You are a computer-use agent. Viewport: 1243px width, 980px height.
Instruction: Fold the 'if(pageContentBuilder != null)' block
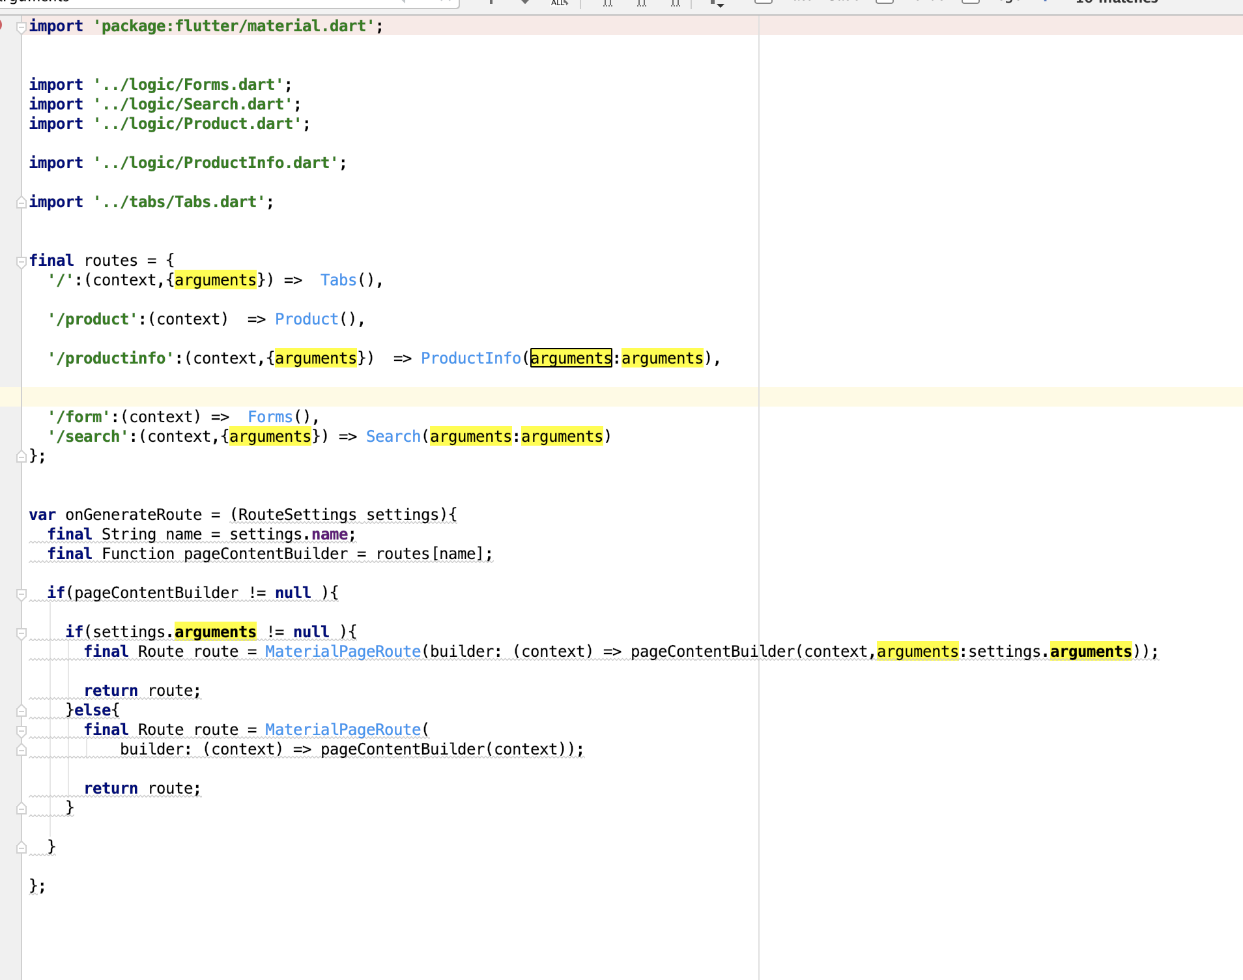click(x=21, y=594)
